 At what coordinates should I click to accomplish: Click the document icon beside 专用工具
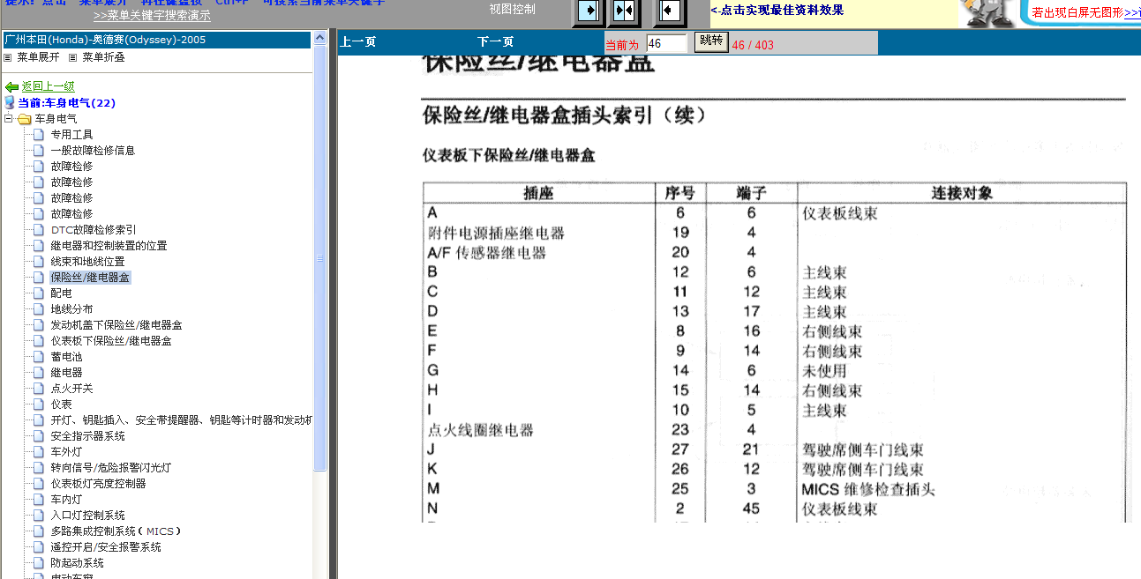[x=38, y=135]
